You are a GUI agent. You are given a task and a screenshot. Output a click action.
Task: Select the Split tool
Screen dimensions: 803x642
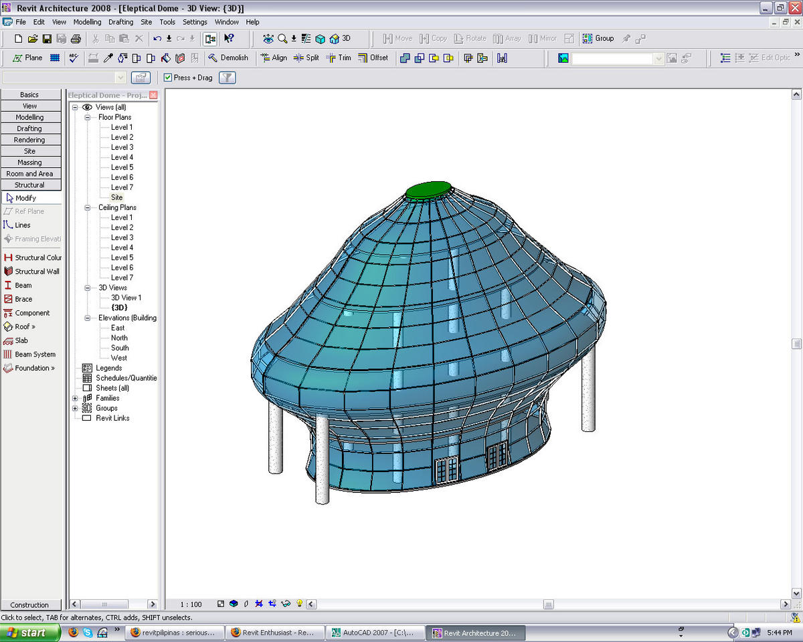click(308, 58)
